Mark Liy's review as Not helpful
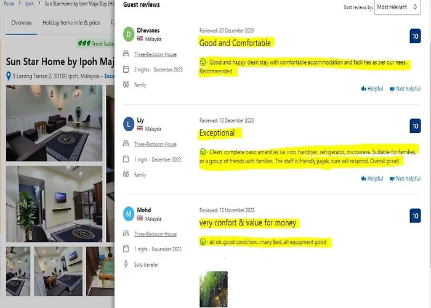 coord(405,179)
